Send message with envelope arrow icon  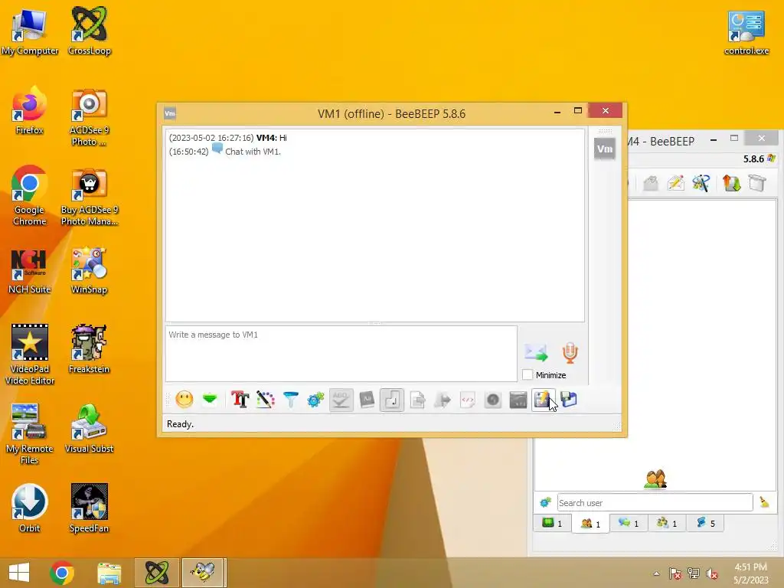coord(536,352)
